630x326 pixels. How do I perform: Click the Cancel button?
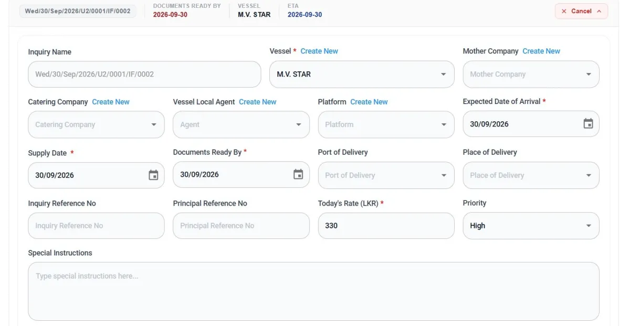(581, 11)
